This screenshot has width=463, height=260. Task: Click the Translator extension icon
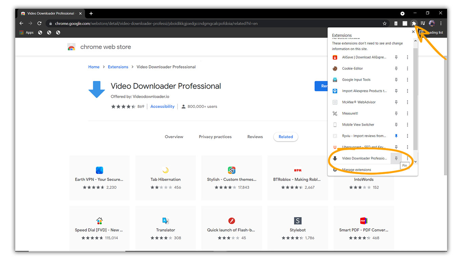[x=165, y=221]
